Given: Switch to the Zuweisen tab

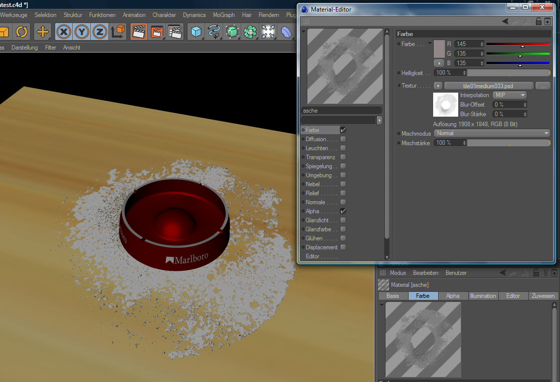Looking at the screenshot, I should click(x=543, y=296).
